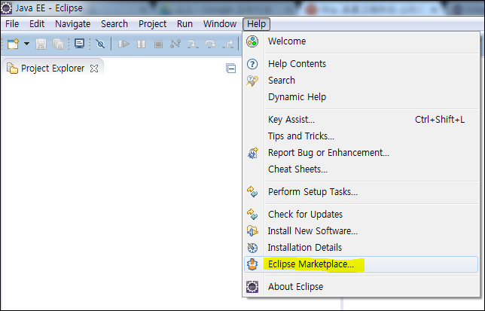Open the Search menu in menu bar
This screenshot has height=311, width=485.
(114, 24)
